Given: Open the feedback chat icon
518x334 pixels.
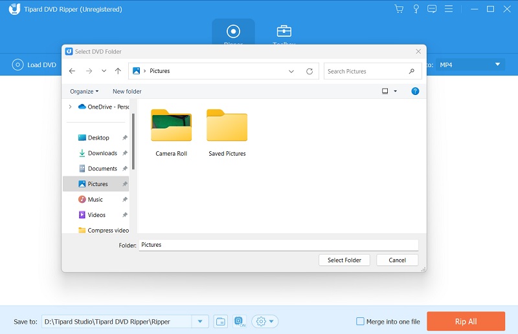Looking at the screenshot, I should [432, 9].
